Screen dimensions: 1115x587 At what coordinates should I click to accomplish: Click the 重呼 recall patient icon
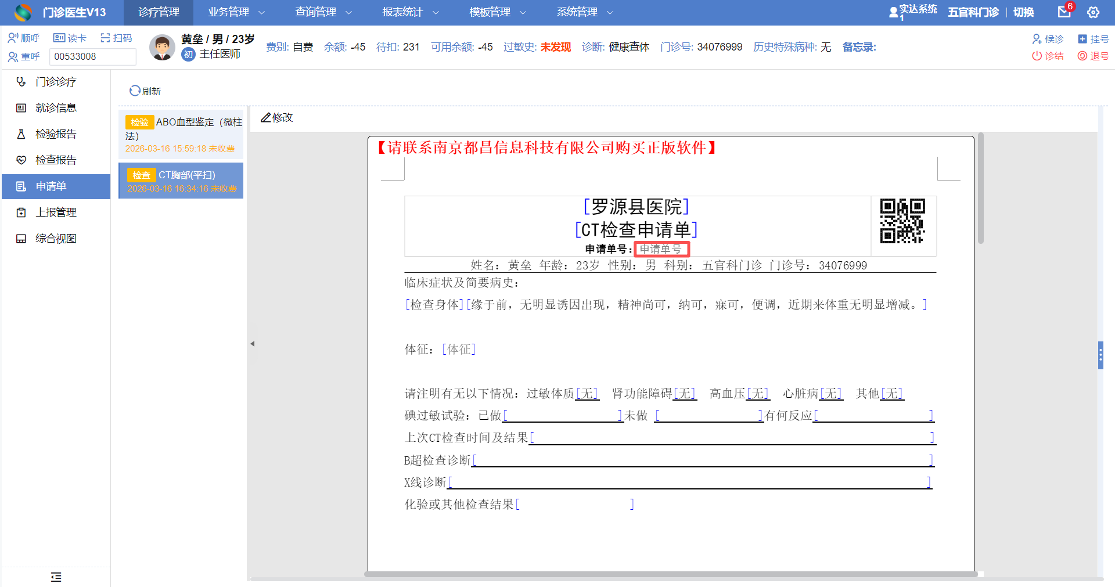[x=13, y=57]
